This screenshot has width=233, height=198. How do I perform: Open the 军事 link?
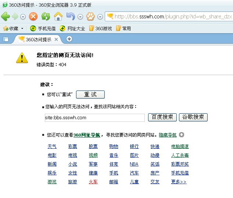tap(93, 164)
